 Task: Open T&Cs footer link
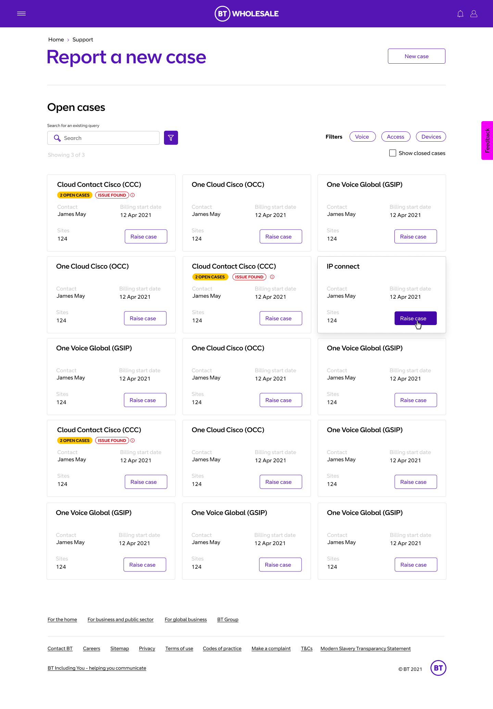coord(307,648)
